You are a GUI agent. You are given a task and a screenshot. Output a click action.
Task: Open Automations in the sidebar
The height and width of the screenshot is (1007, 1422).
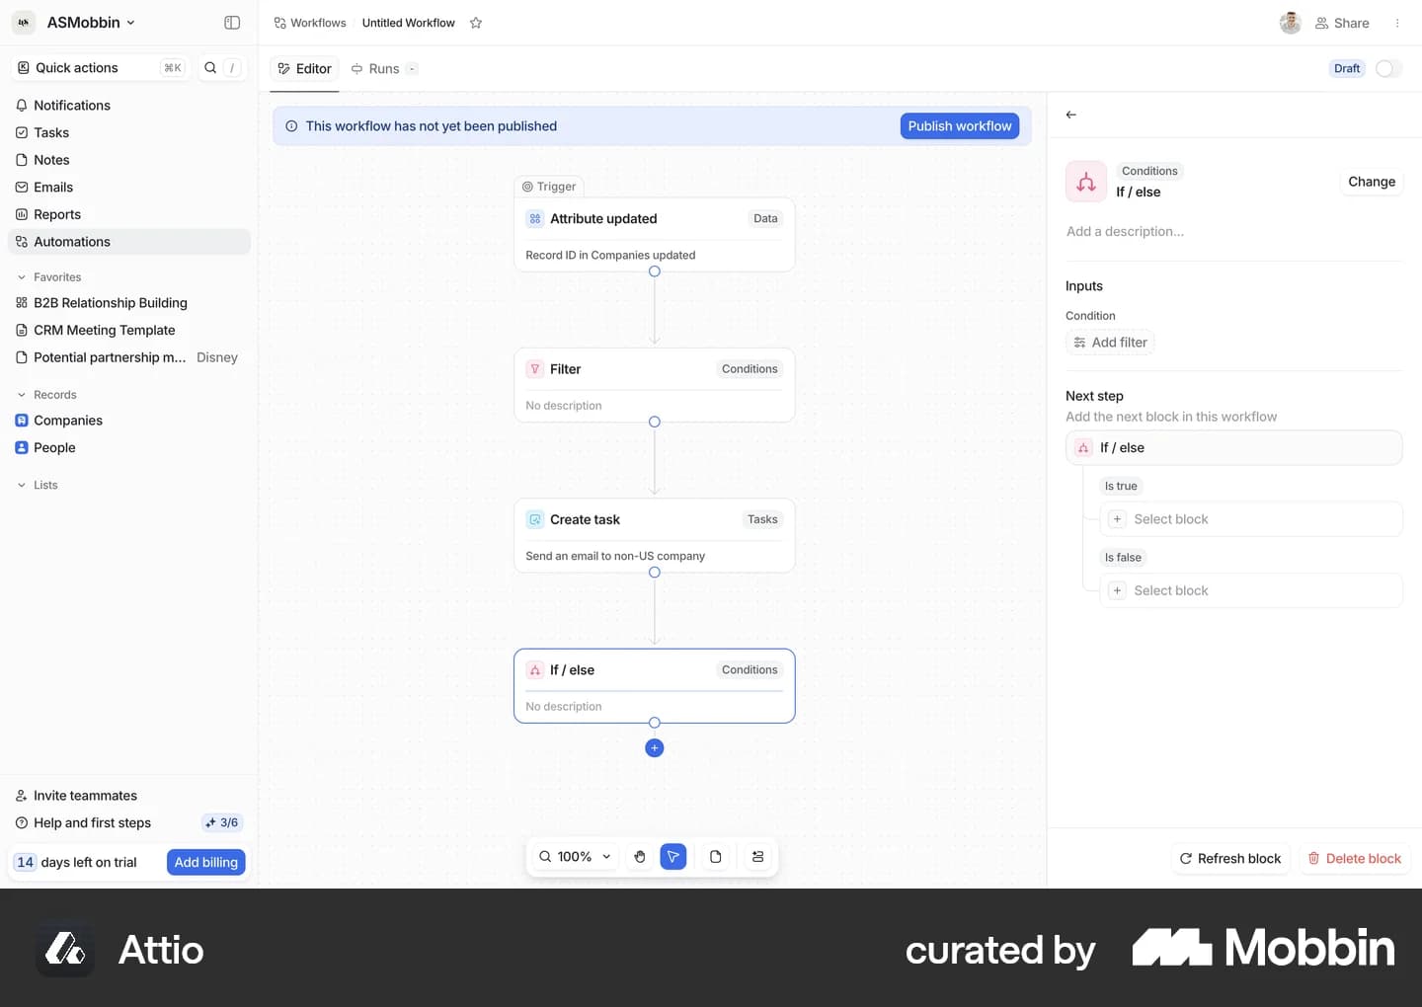click(129, 242)
